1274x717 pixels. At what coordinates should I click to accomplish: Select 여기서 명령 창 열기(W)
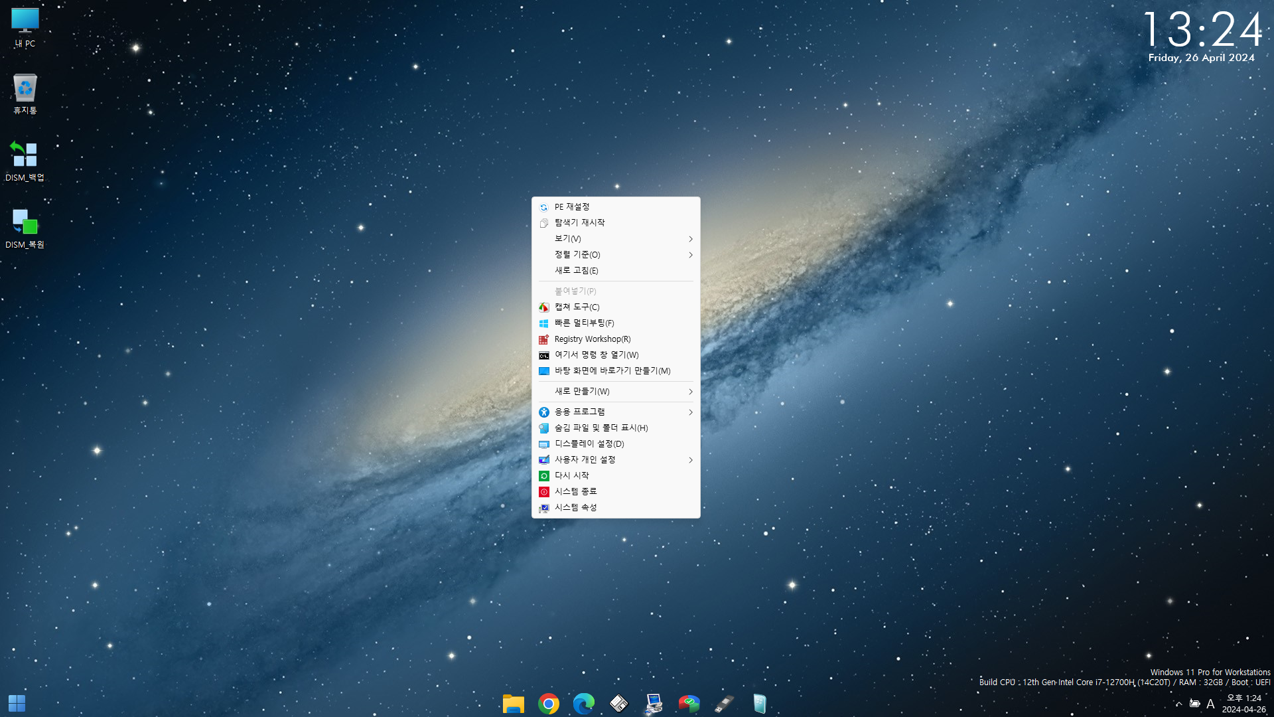click(x=616, y=355)
